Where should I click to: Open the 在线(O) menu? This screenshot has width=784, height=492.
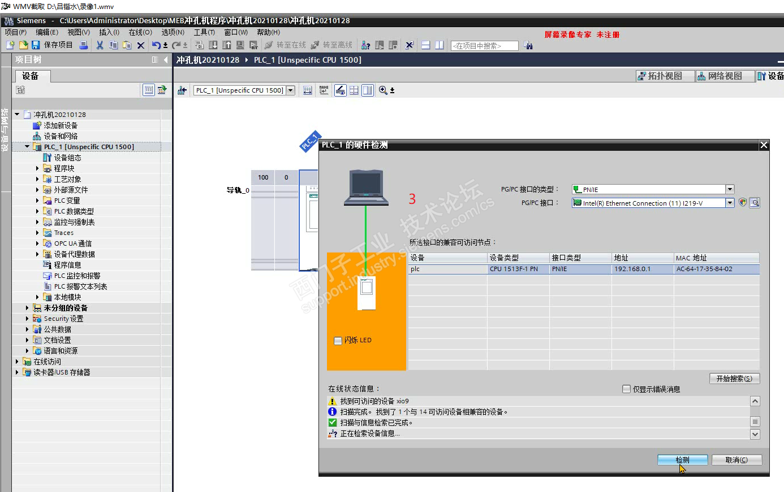click(140, 32)
